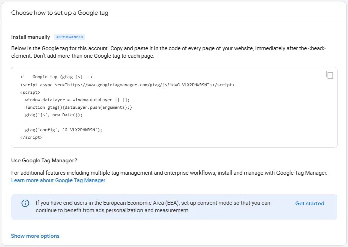
Task: Click the EEA consent mode message text
Action: point(153,207)
